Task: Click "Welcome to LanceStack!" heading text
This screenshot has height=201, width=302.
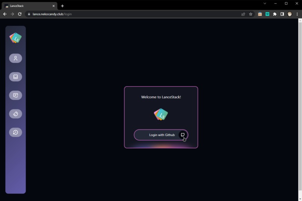Action: tap(161, 97)
